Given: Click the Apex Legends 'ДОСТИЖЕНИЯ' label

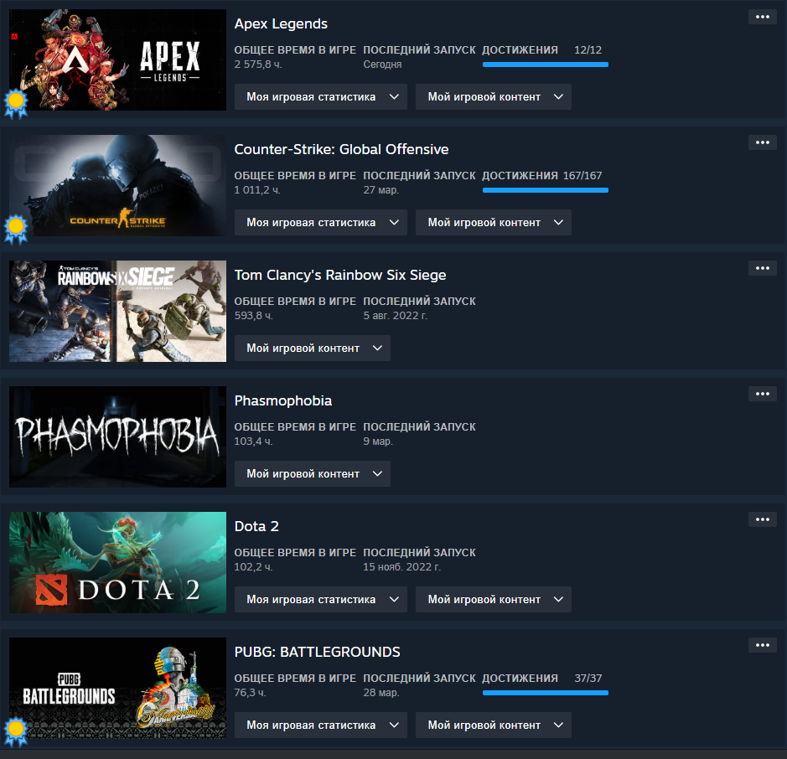Looking at the screenshot, I should pos(520,50).
